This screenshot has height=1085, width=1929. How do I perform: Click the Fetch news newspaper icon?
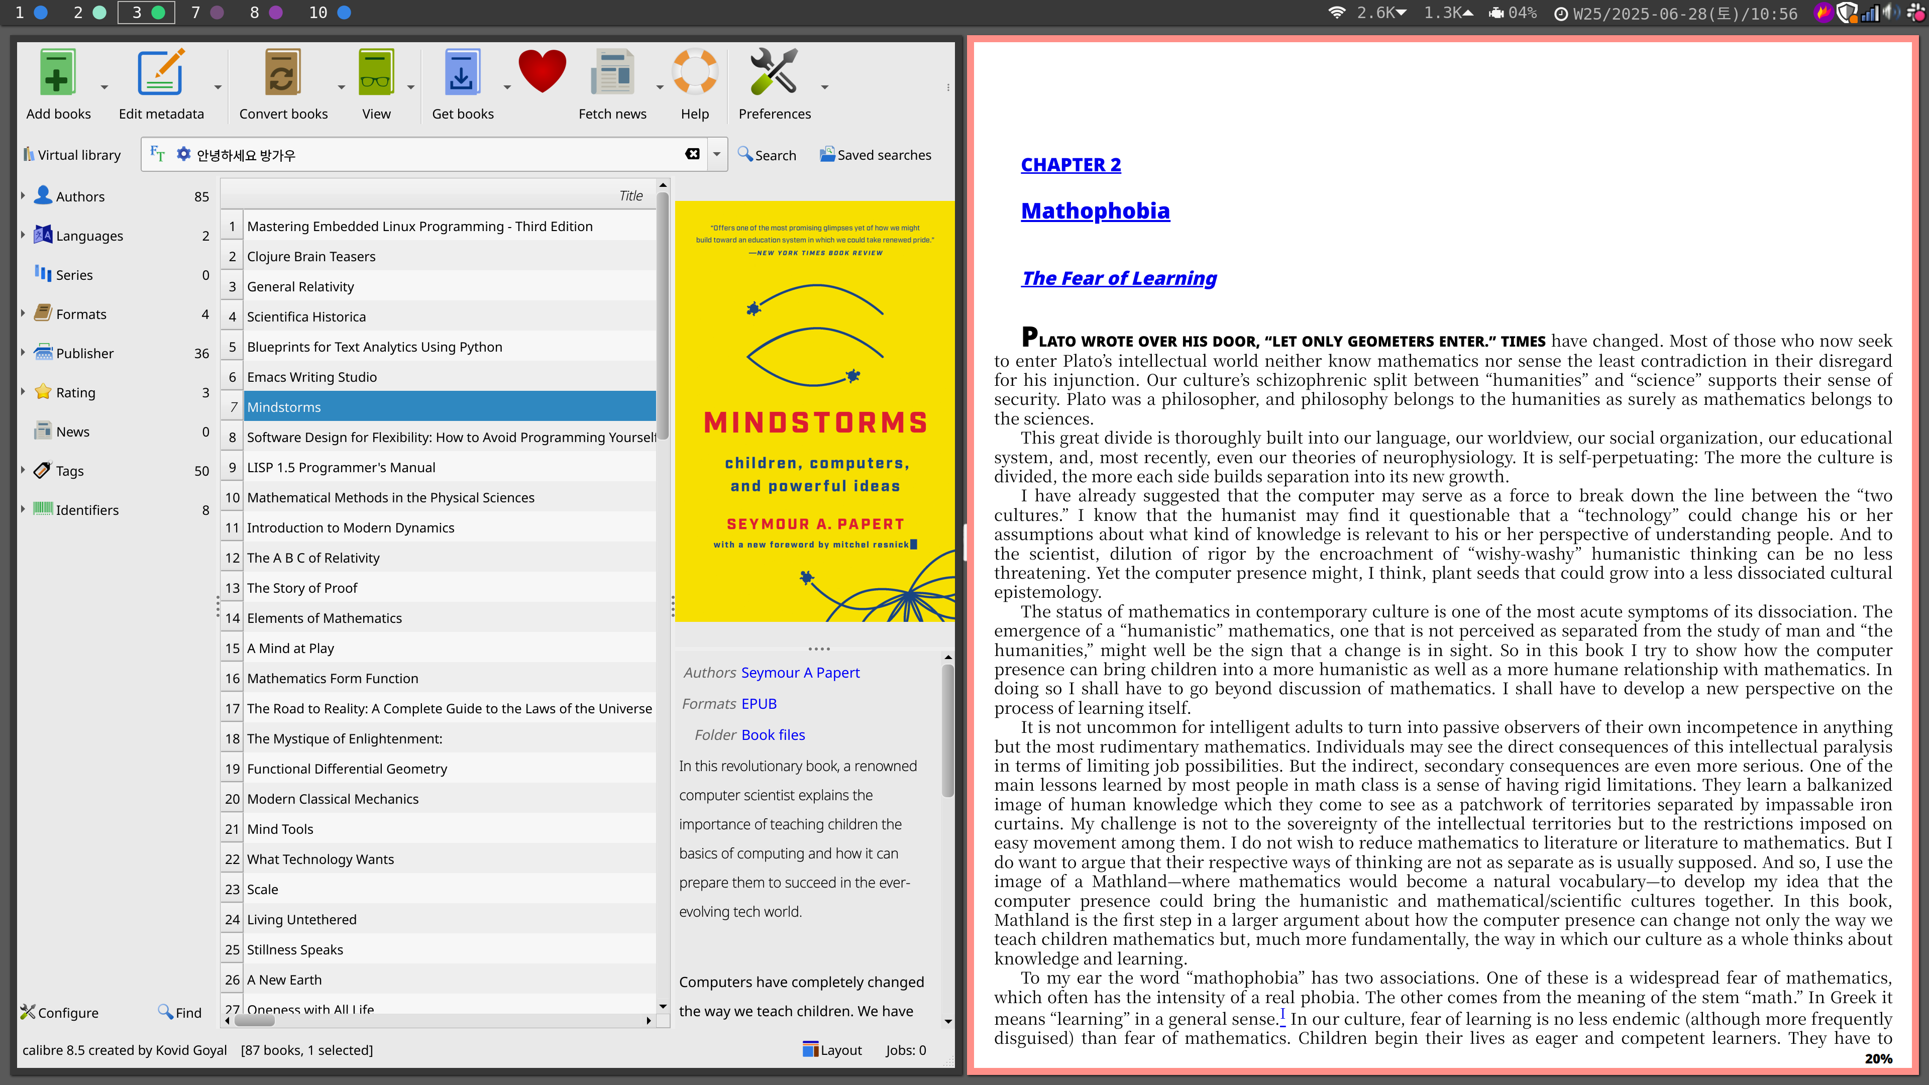[x=612, y=73]
